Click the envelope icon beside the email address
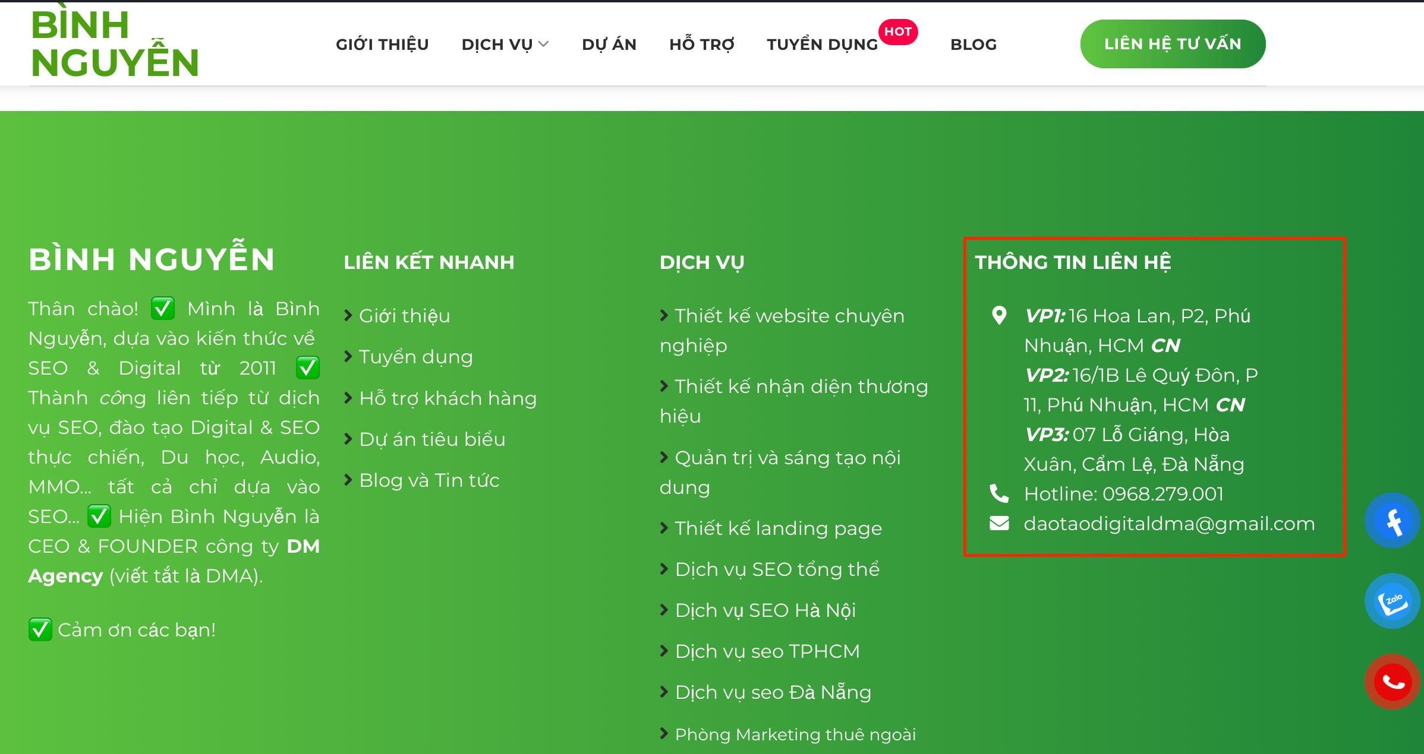Image resolution: width=1424 pixels, height=754 pixels. pyautogui.click(x=999, y=523)
